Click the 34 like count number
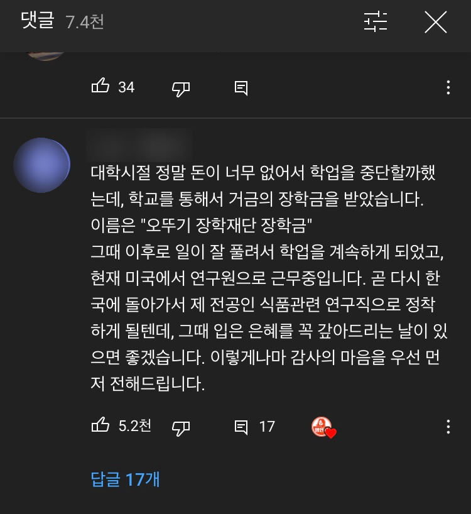Screen dimensions: 471x514 point(126,87)
